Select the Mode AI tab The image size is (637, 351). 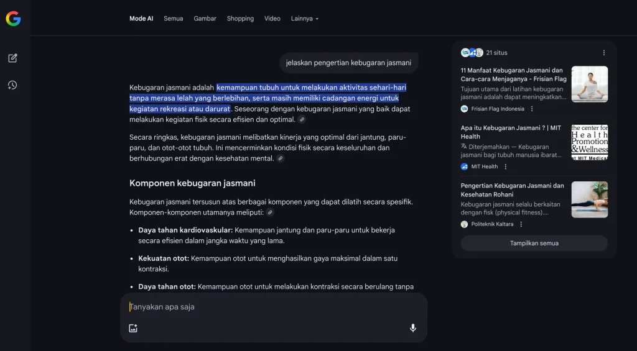(x=141, y=19)
